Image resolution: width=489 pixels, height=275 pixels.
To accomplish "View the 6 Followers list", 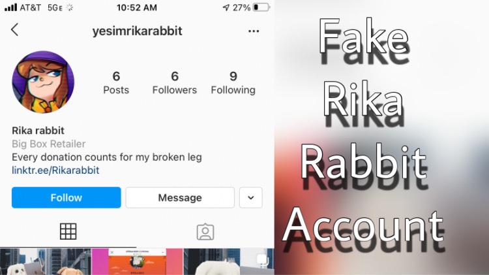I will (175, 83).
